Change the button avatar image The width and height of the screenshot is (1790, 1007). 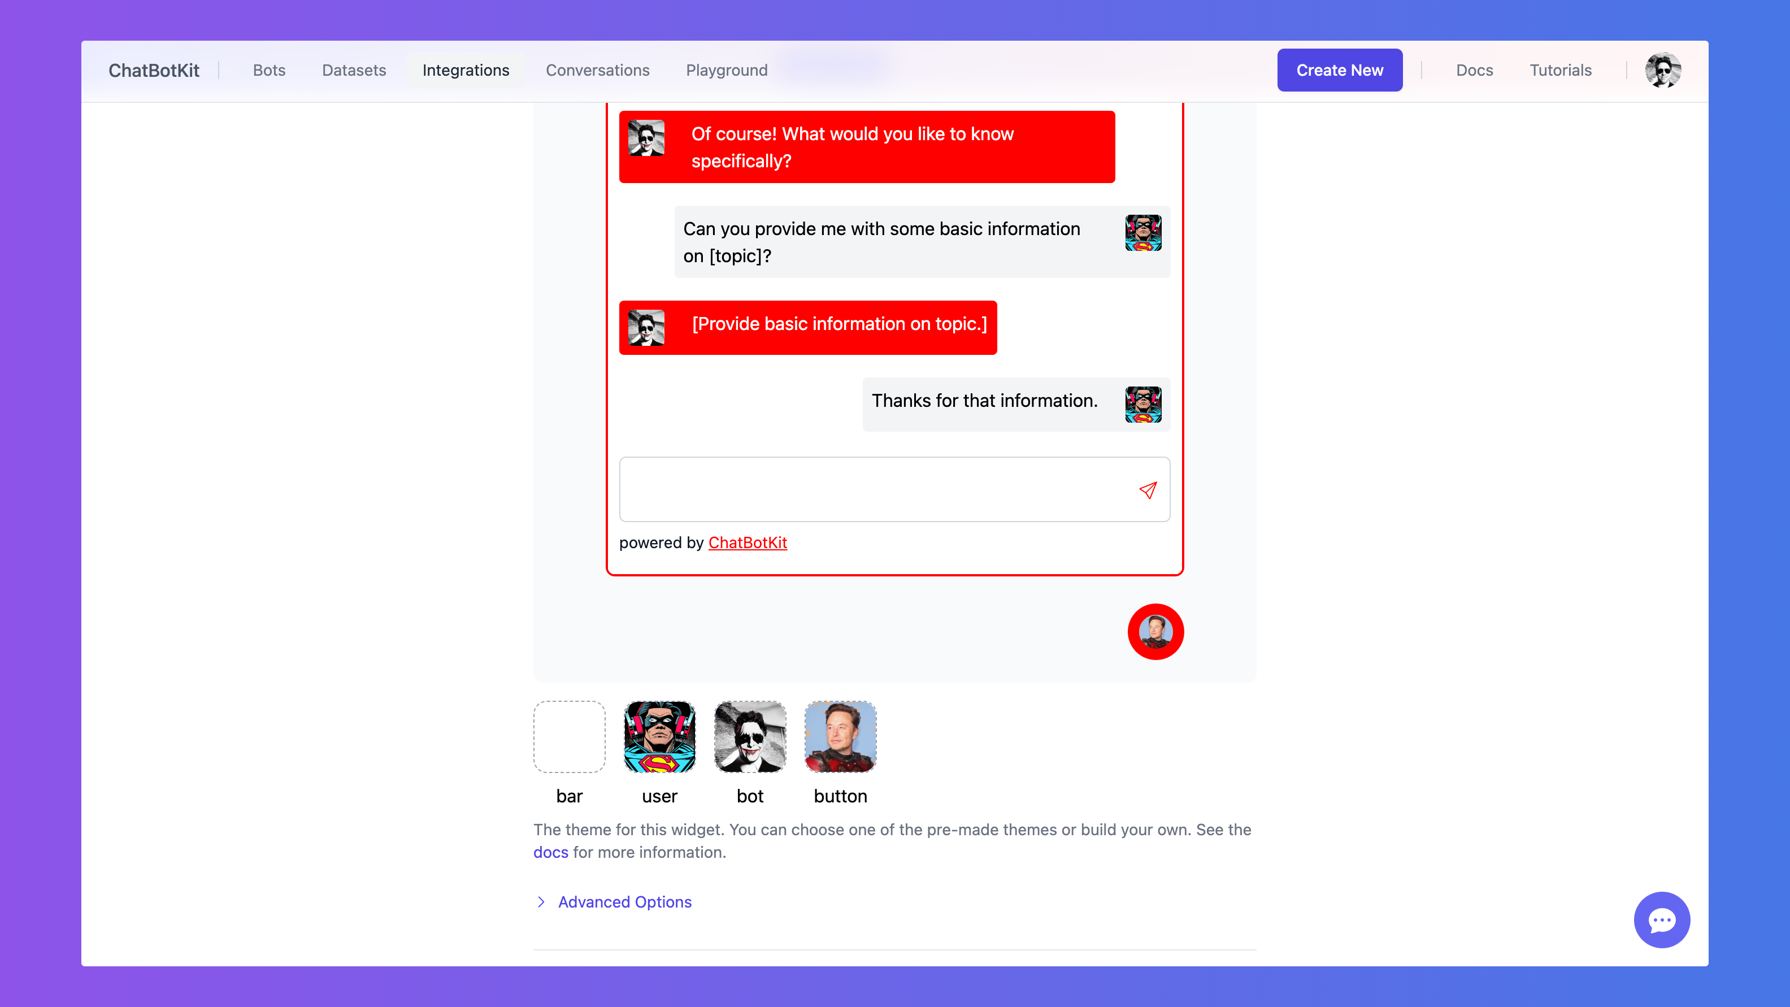[840, 736]
